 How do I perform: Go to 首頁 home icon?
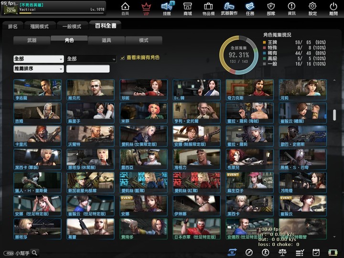125,8
